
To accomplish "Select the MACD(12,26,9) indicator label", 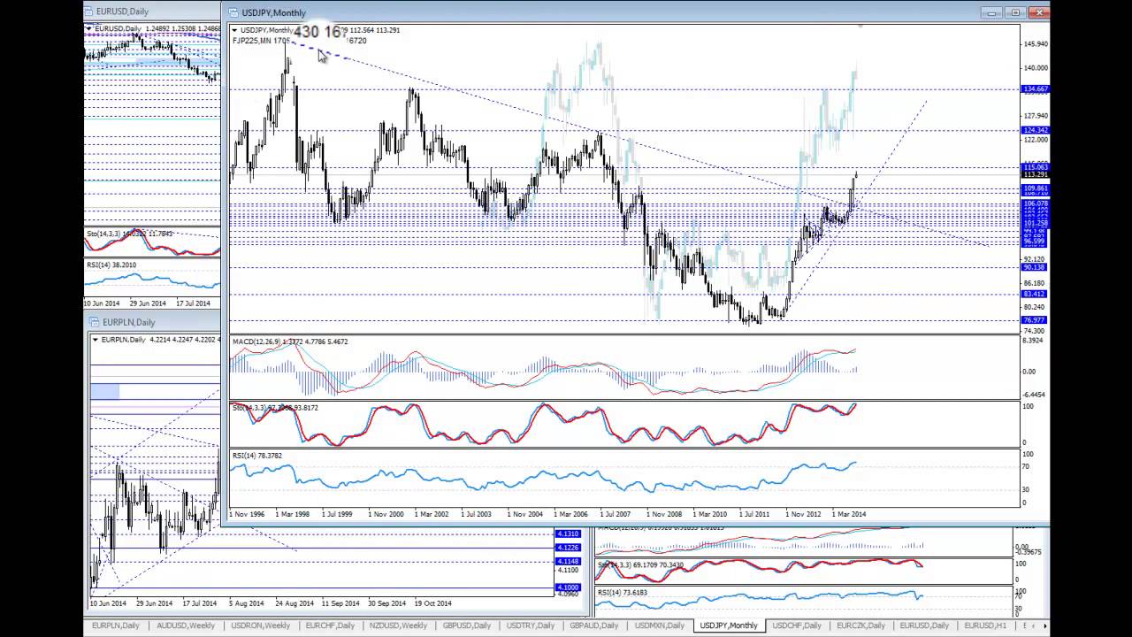I will (290, 342).
